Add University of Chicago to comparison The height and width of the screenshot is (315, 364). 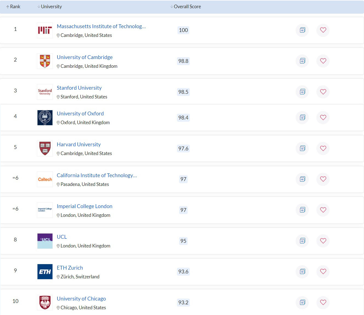click(302, 302)
